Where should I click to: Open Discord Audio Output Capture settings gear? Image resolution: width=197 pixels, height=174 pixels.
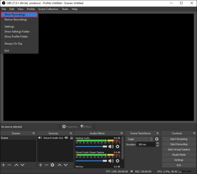[x=118, y=161]
